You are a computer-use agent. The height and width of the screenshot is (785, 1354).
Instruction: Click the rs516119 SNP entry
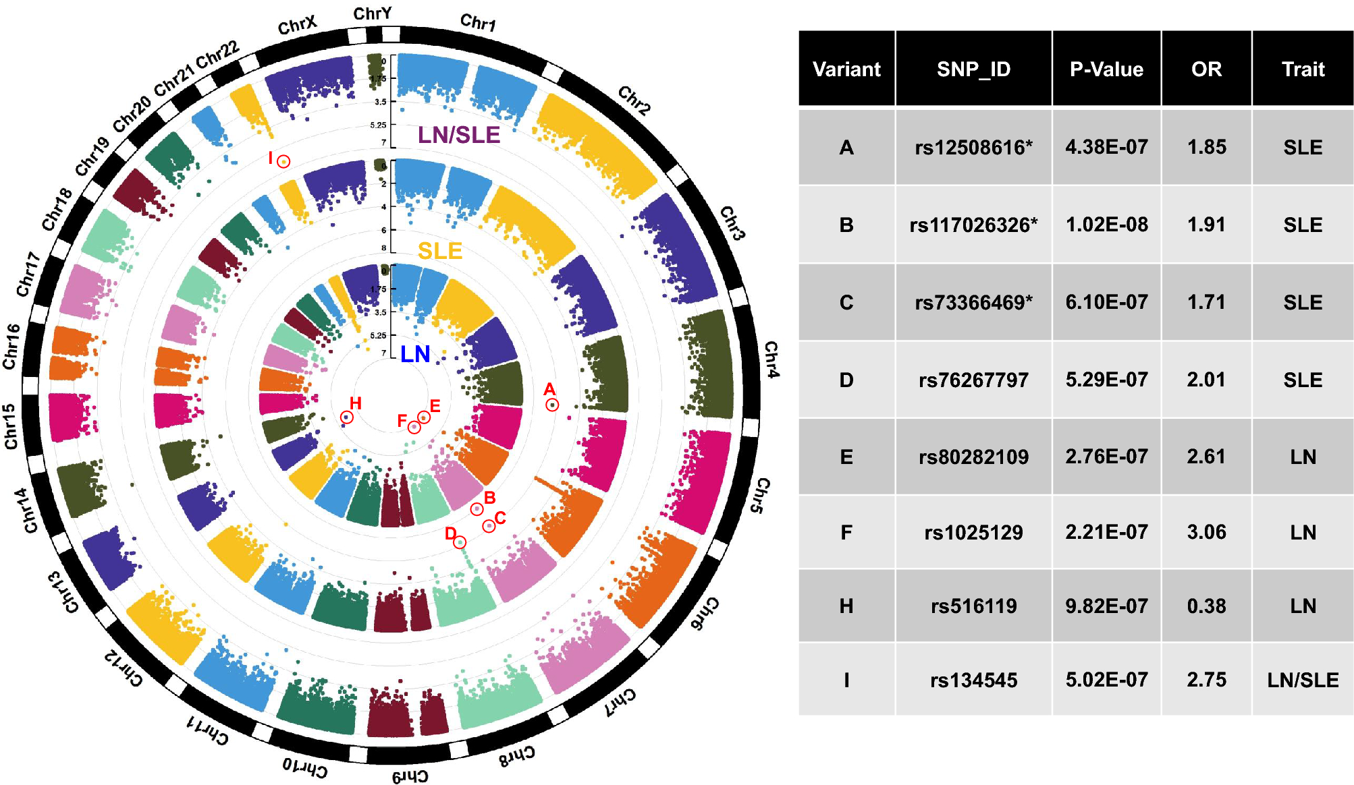pyautogui.click(x=973, y=606)
